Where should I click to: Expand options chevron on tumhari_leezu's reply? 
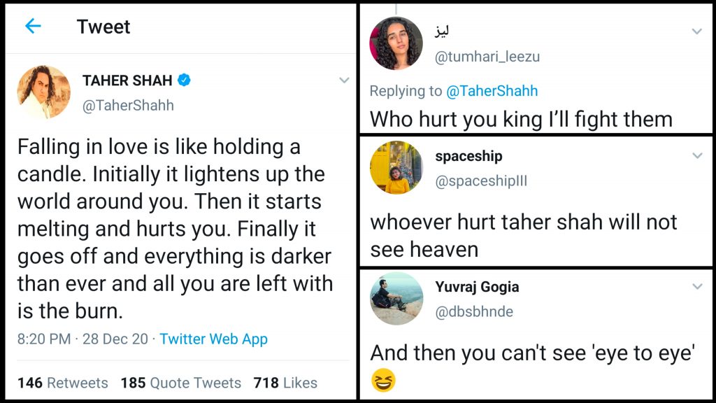tap(696, 31)
